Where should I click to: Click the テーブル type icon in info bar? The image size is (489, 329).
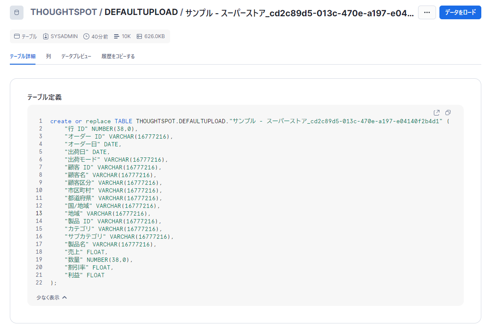tap(17, 36)
